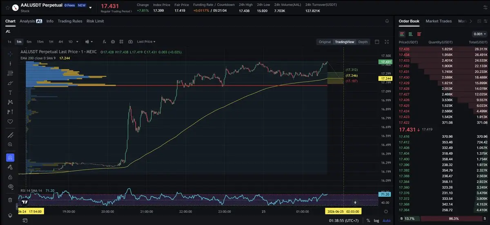Select the Brush drawing tool
Screen dimensions: 490x225
click(10, 83)
